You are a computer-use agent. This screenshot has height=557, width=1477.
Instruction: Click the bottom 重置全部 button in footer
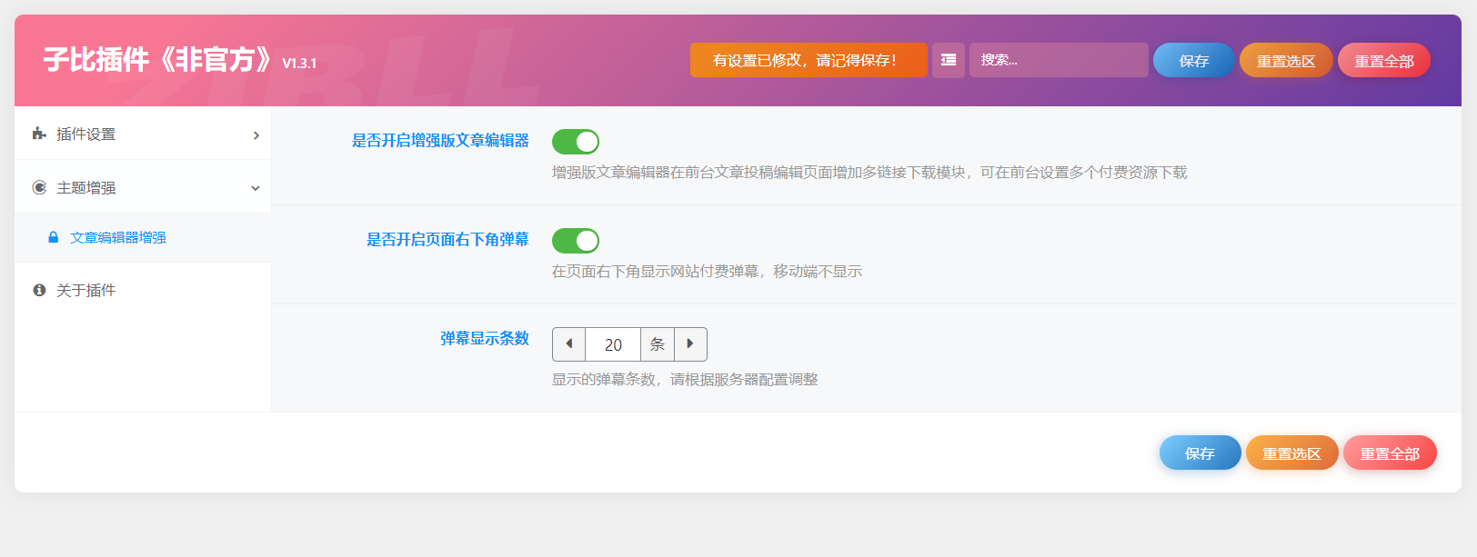tap(1390, 453)
